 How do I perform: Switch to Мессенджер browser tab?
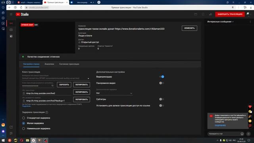(x=82, y=2)
